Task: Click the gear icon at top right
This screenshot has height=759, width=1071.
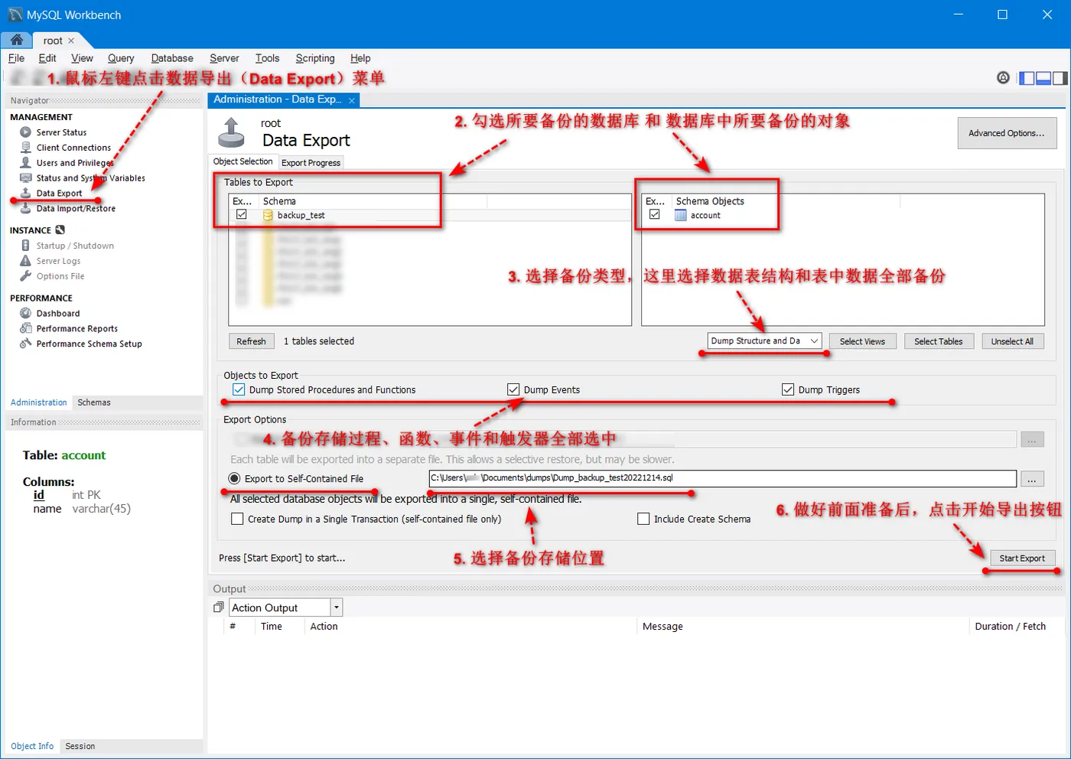Action: pyautogui.click(x=1003, y=78)
